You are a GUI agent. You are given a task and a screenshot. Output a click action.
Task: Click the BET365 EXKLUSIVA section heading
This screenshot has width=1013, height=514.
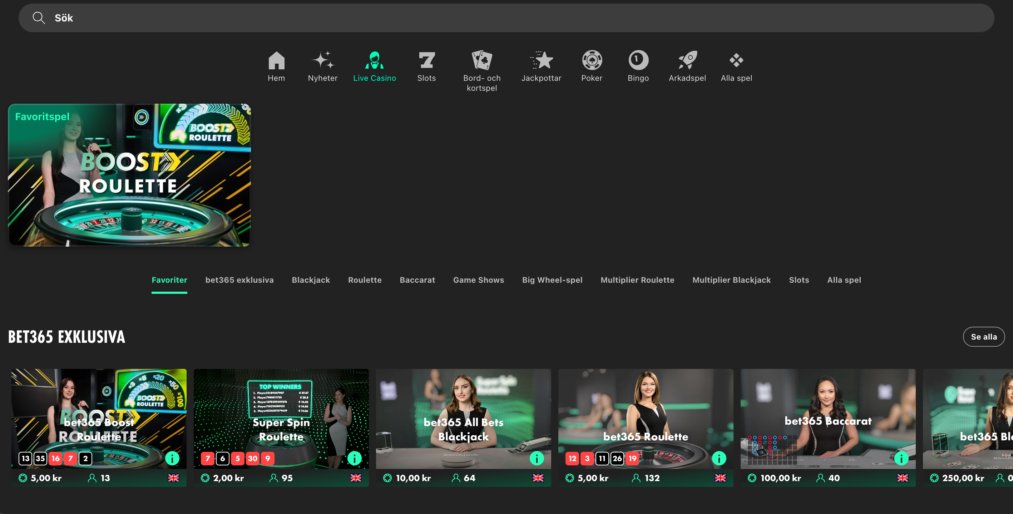pos(66,337)
